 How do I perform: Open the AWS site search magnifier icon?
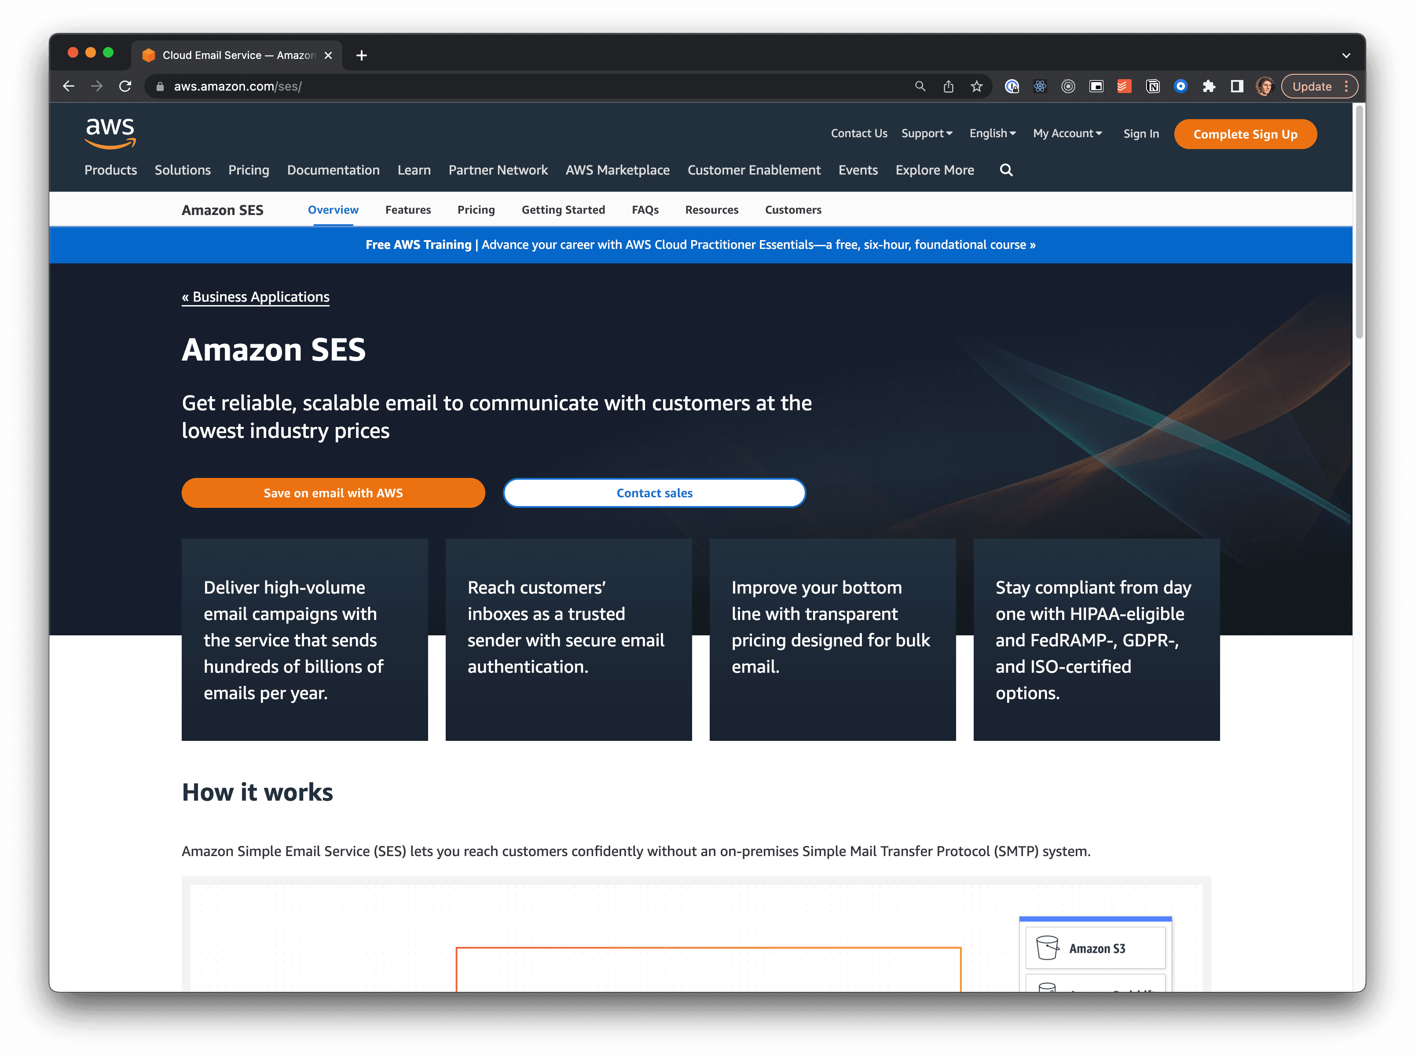pos(1006,170)
